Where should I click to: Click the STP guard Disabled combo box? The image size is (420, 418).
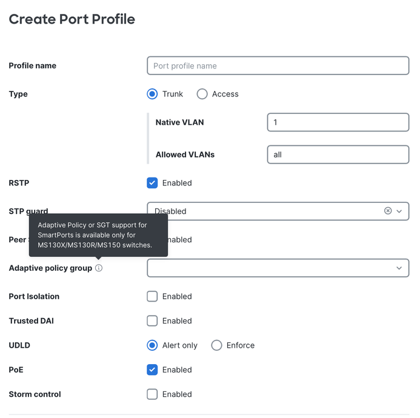(x=278, y=211)
